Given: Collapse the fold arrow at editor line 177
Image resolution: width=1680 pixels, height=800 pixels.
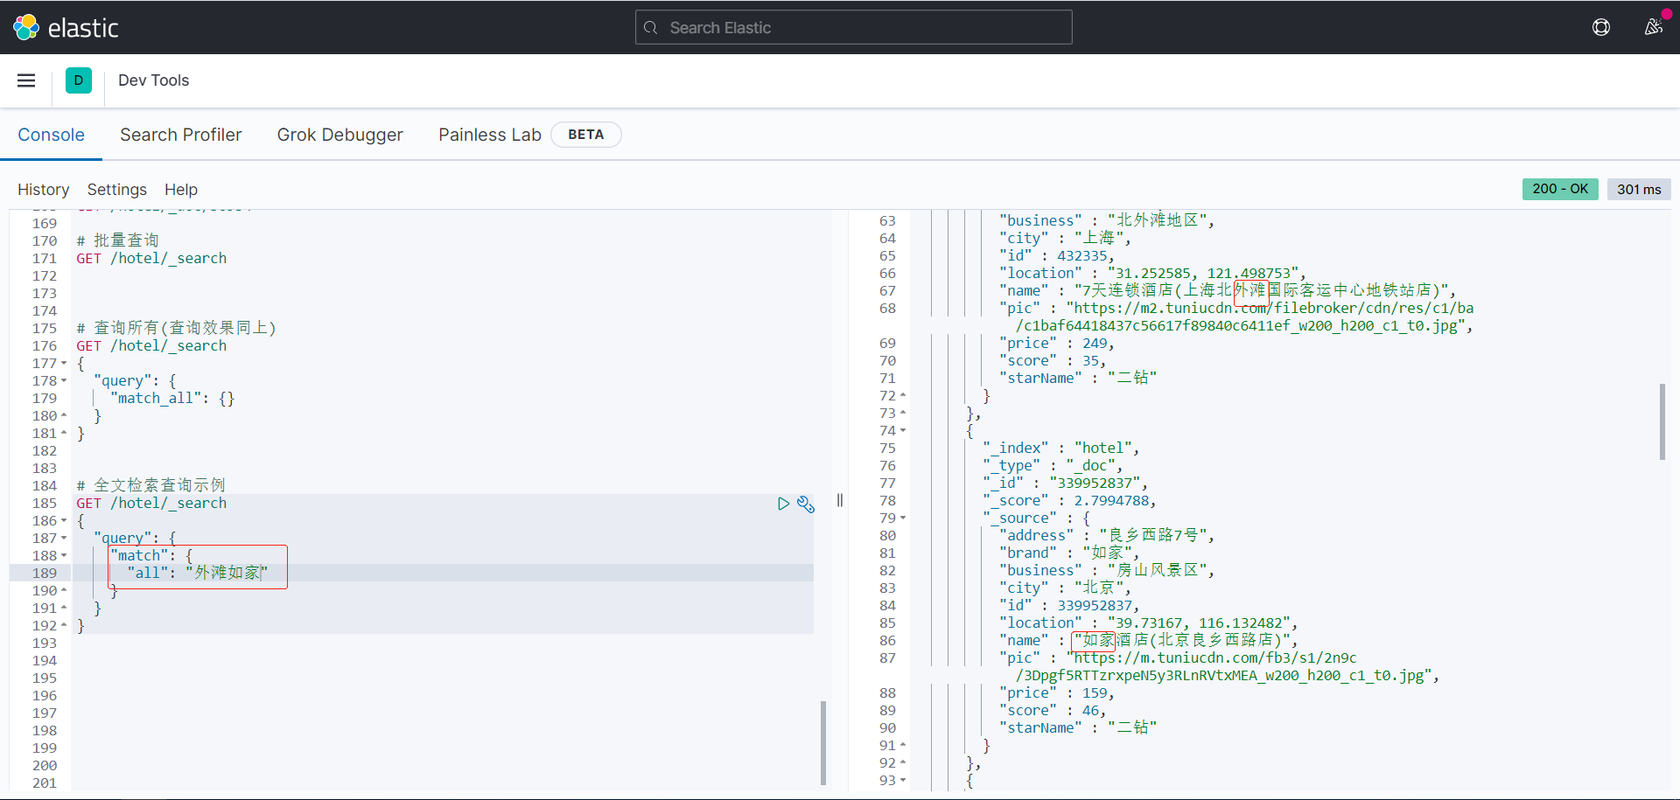Looking at the screenshot, I should 64,364.
